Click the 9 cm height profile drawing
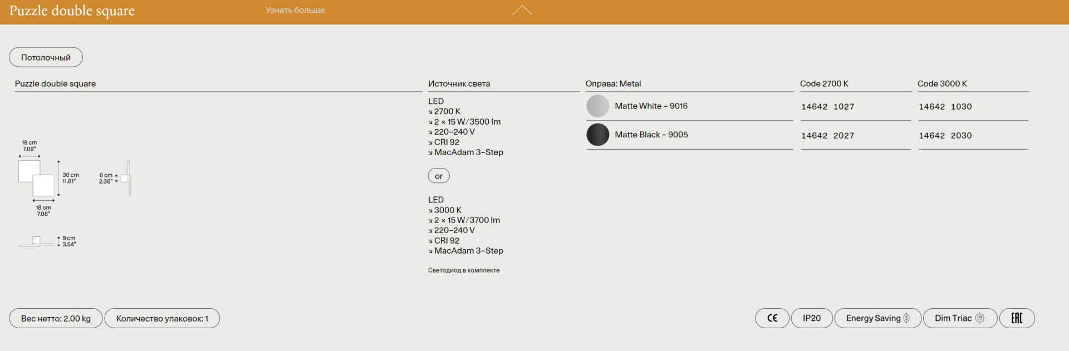Screen dimensions: 1069x351 (37, 241)
